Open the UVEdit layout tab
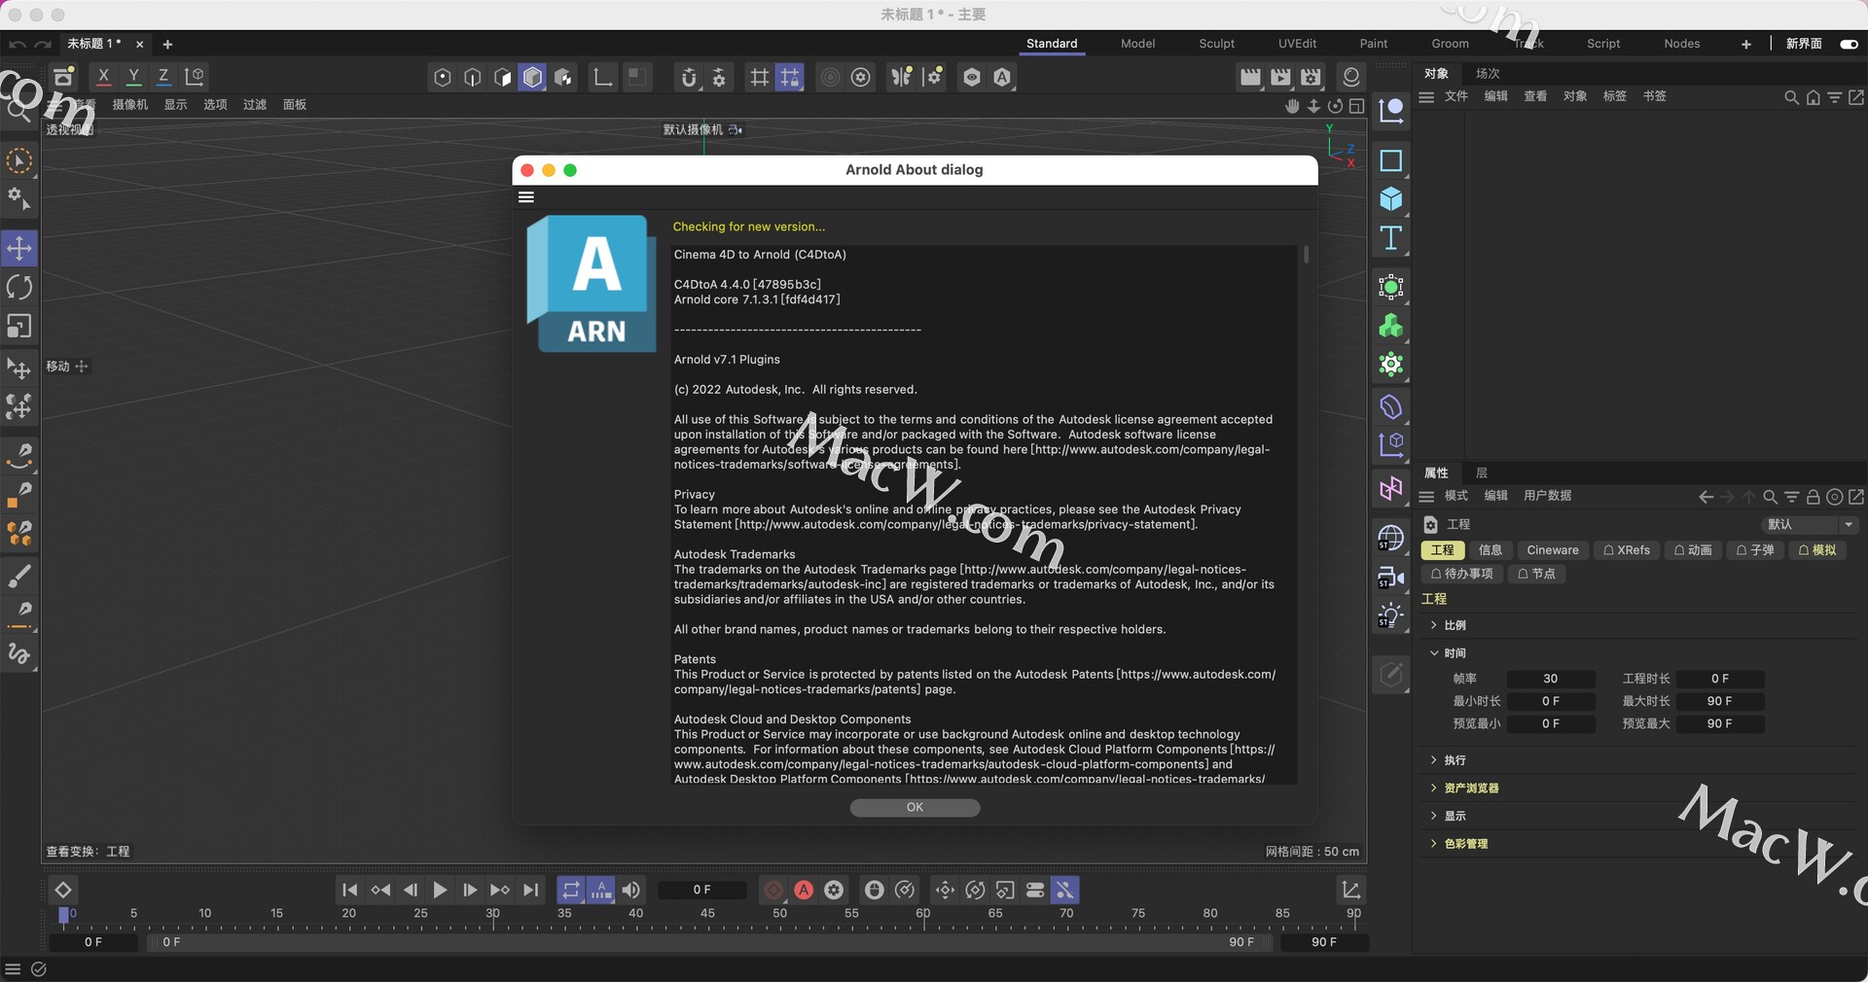 pos(1297,44)
